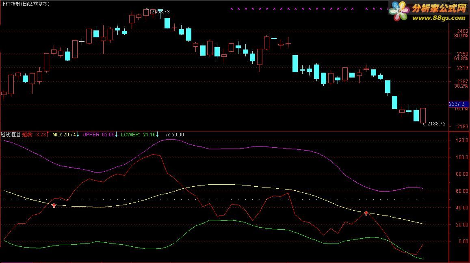Click the down arrow after MID 20.74
The width and height of the screenshot is (470, 263).
[78, 135]
